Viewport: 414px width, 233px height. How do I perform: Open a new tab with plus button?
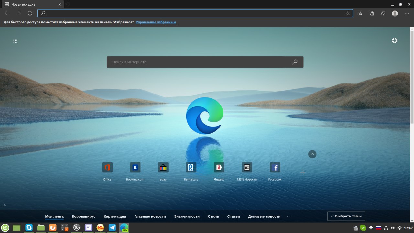pos(68,4)
